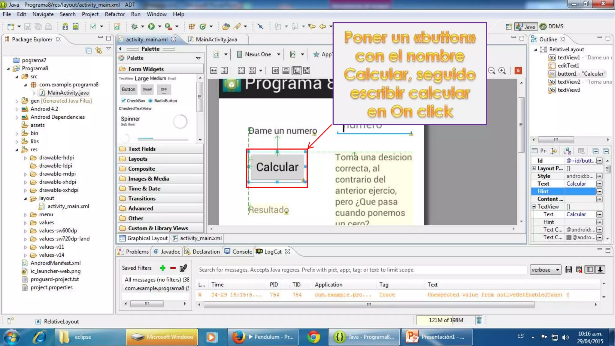Click the red minus remove filter icon

tap(173, 268)
